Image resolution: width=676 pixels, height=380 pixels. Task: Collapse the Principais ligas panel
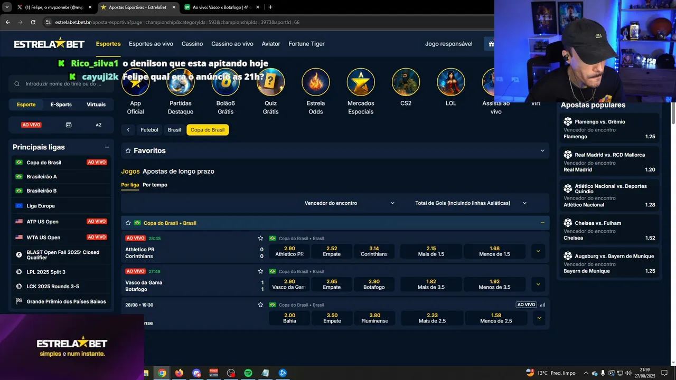pos(107,147)
